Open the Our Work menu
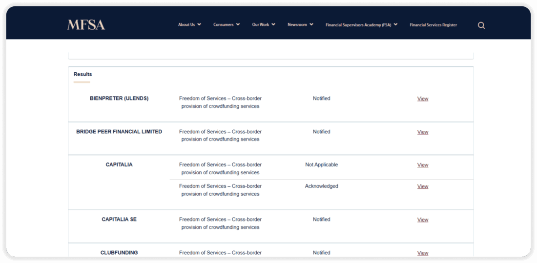Viewport: 537px width, 263px height. [261, 25]
